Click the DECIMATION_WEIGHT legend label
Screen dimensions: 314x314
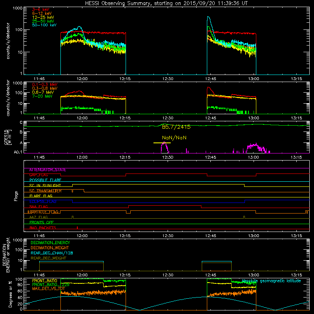point(50,248)
